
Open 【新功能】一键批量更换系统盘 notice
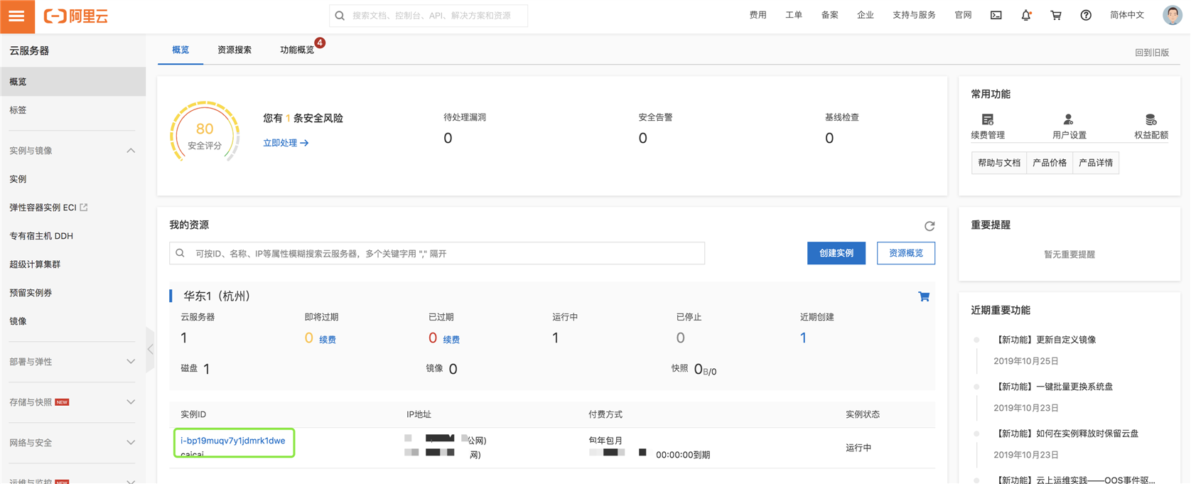pyautogui.click(x=1053, y=387)
